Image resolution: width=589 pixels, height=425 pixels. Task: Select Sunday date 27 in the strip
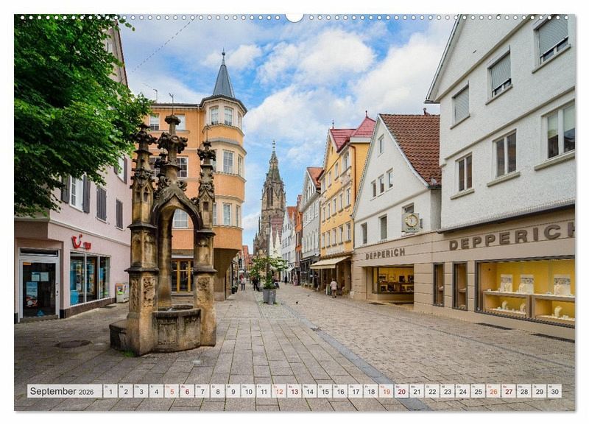click(x=509, y=391)
